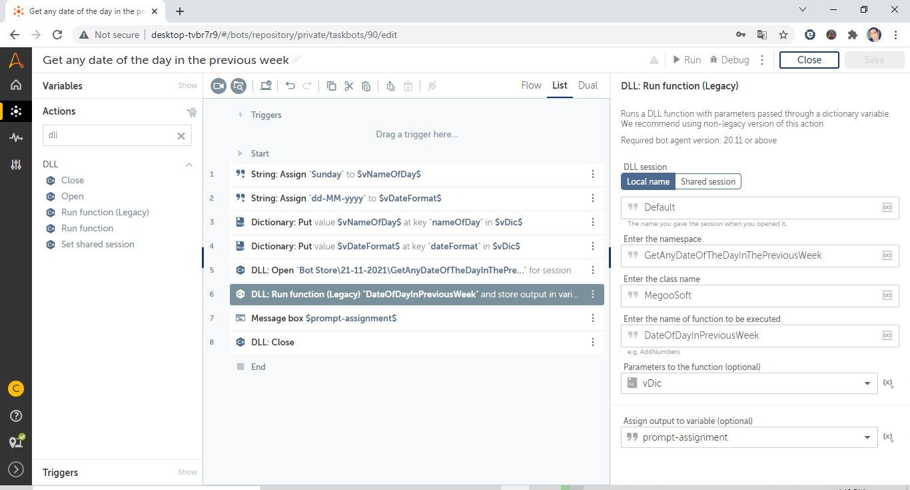Open the Home icon in left sidebar
The image size is (910, 490).
(16, 85)
